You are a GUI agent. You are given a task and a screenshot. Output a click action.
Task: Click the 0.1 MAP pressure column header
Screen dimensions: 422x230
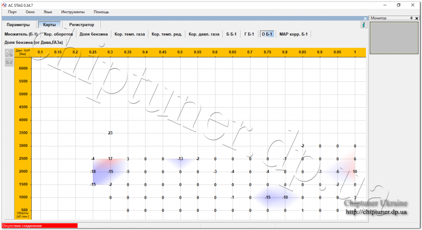[x=40, y=52]
